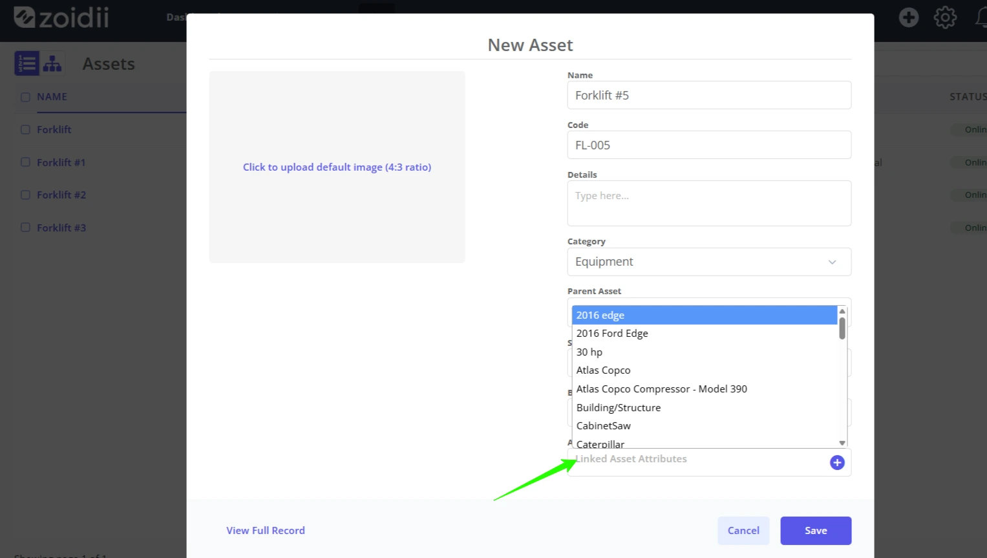Save the new asset
This screenshot has width=987, height=558.
pos(816,531)
